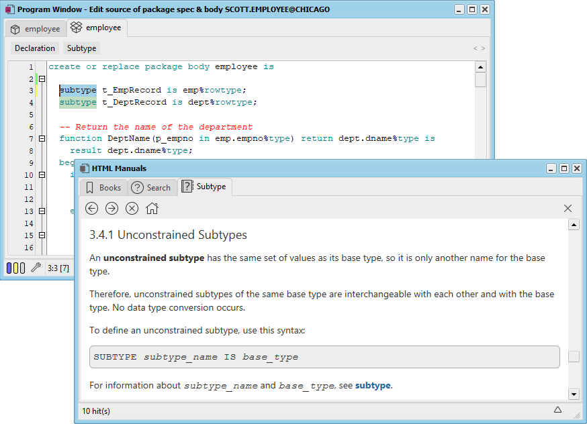
Task: Close the Subtype manual page tab
Action: [x=568, y=208]
